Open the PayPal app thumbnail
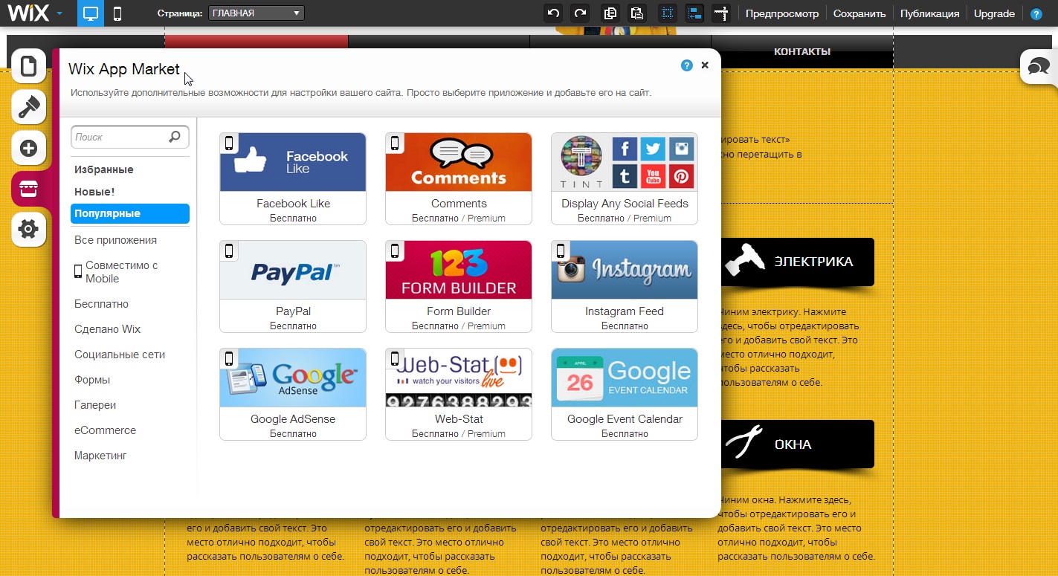Viewport: 1058px width, 576px height. [x=293, y=270]
